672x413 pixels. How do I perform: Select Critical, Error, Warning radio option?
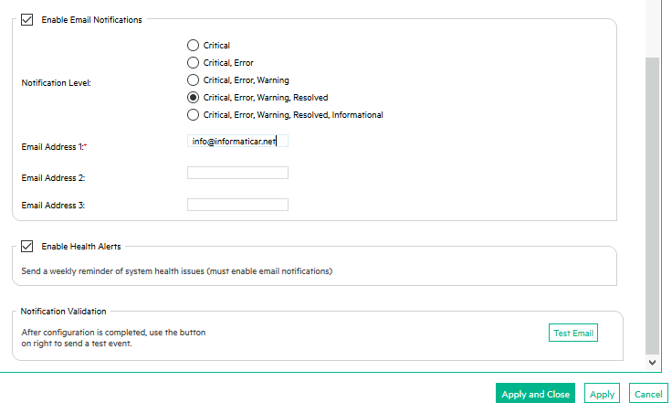pyautogui.click(x=194, y=80)
